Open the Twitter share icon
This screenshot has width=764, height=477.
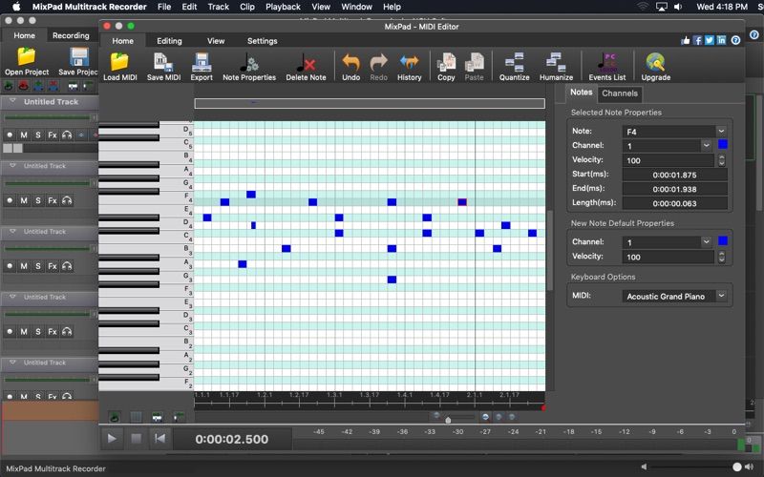point(710,40)
